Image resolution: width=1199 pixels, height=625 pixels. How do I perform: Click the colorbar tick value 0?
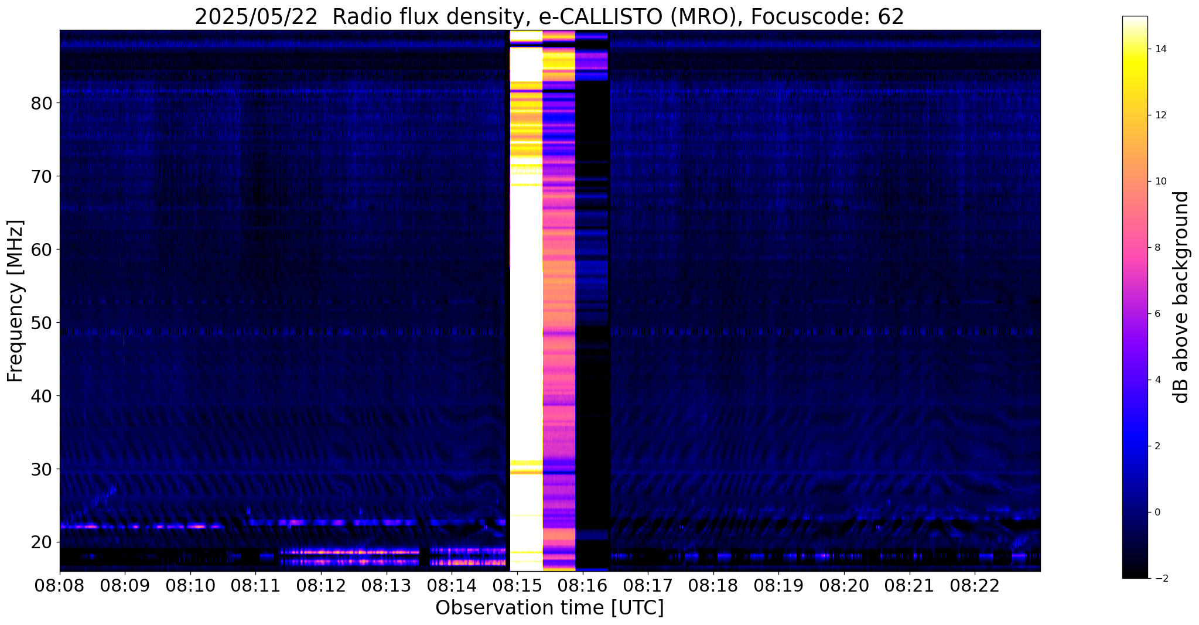point(1157,513)
